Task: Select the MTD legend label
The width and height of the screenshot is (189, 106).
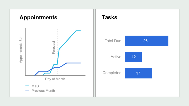Action: tap(35, 86)
